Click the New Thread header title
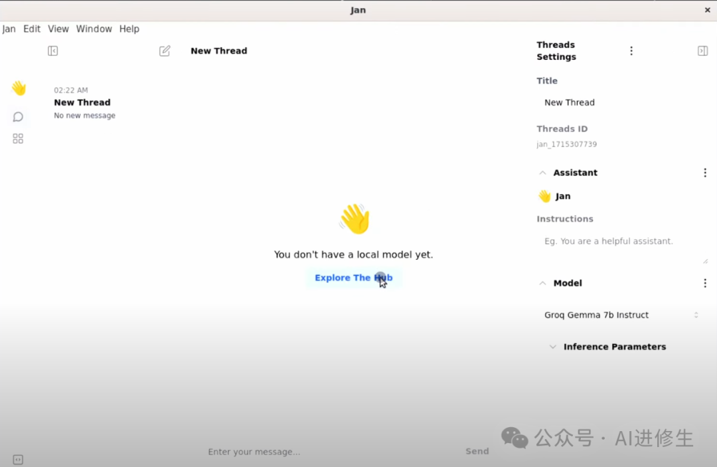The image size is (717, 467). (218, 50)
